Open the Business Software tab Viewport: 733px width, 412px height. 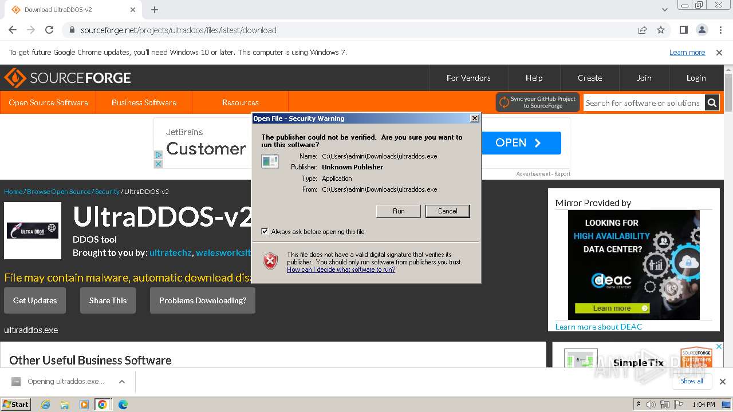click(144, 102)
